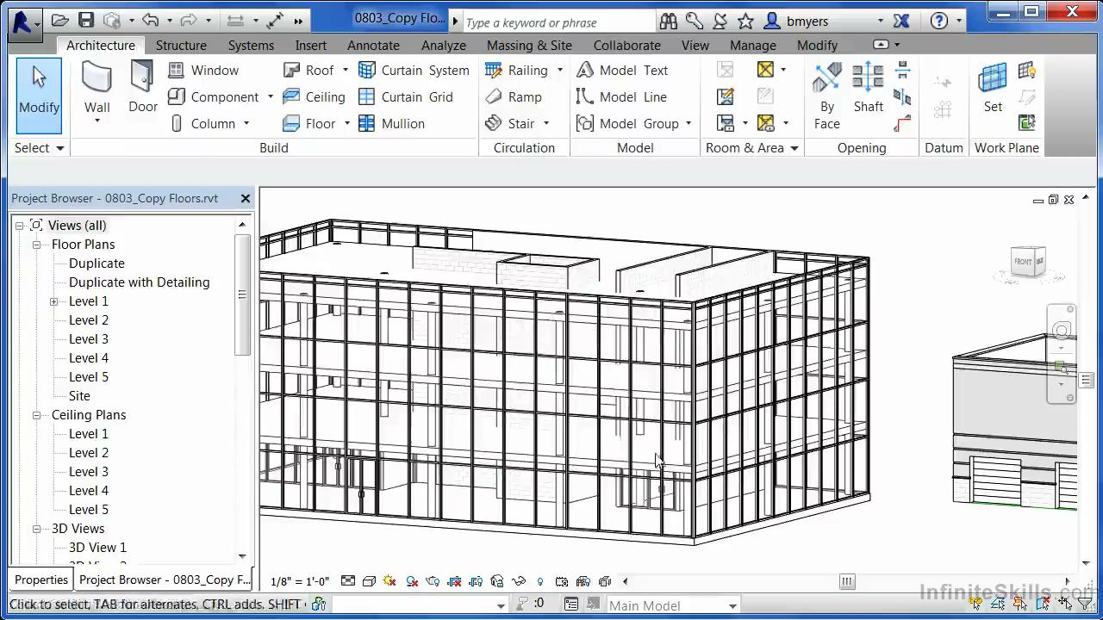Choose the Ceiling tool

click(x=314, y=97)
